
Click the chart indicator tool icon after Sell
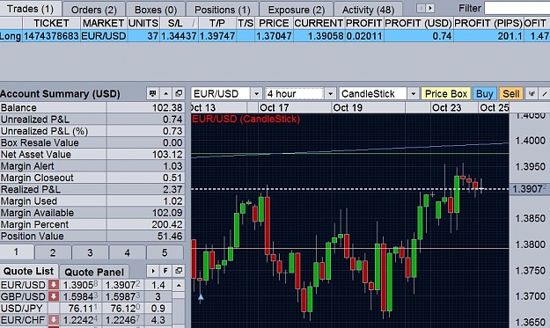point(531,93)
